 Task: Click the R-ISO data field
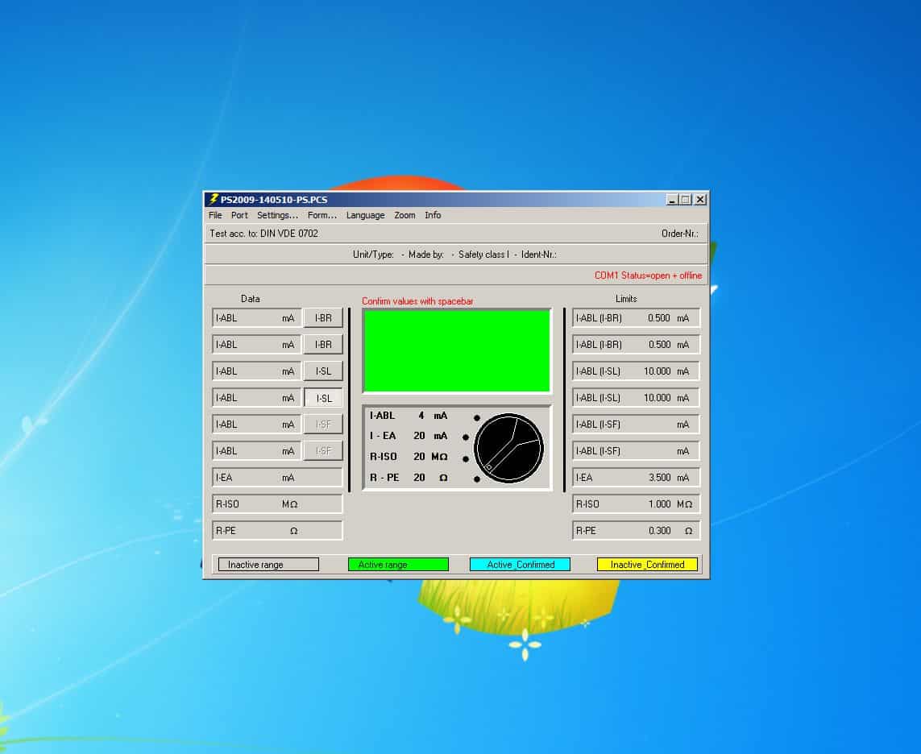[276, 503]
